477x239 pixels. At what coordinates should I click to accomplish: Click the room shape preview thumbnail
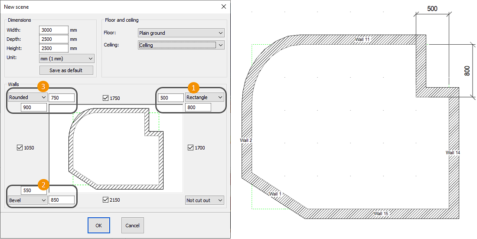117,150
